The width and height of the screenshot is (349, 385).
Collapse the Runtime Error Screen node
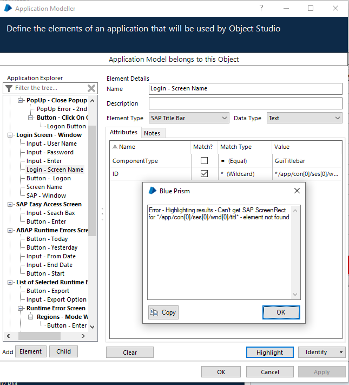point(21,309)
